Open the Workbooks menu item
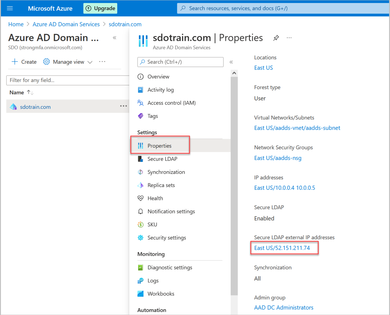 161,294
